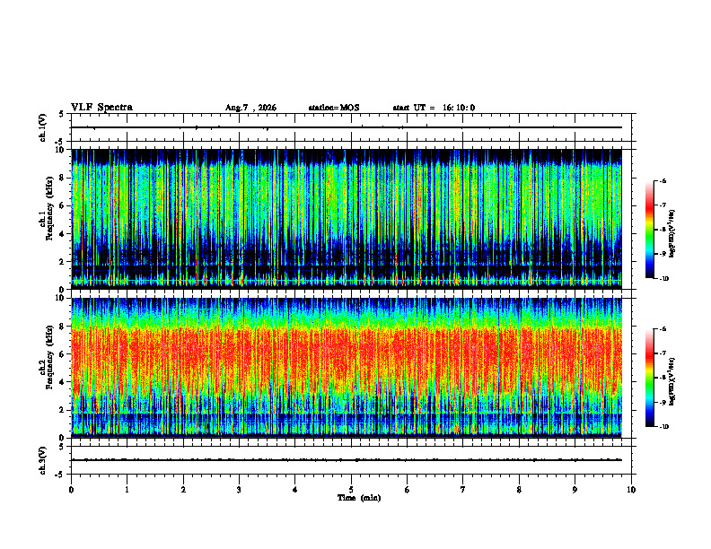
Task: Click the ch.1 spectrogram colorbar
Action: click(x=649, y=230)
